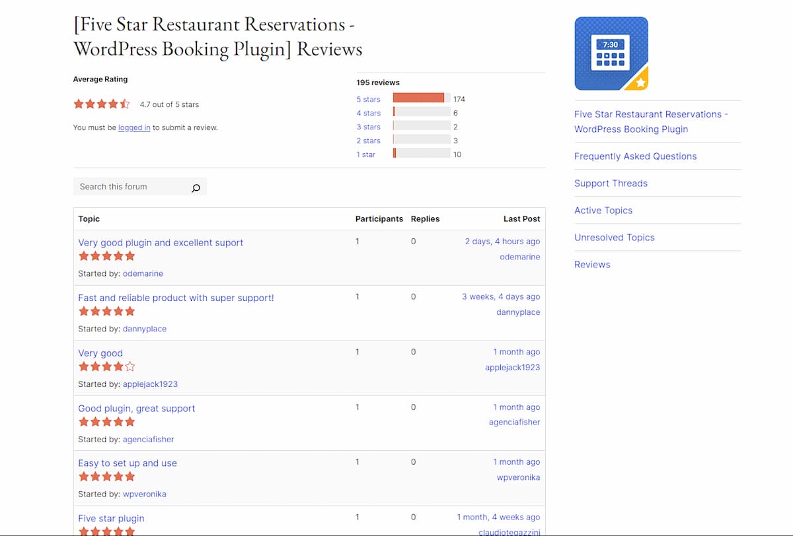Open the "1 month, 4 weeks ago" last post
Screen dimensions: 793x536
click(498, 518)
